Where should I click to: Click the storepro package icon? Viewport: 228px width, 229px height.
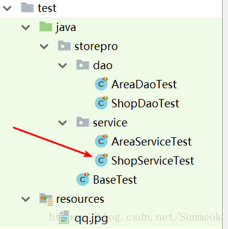coord(64,46)
